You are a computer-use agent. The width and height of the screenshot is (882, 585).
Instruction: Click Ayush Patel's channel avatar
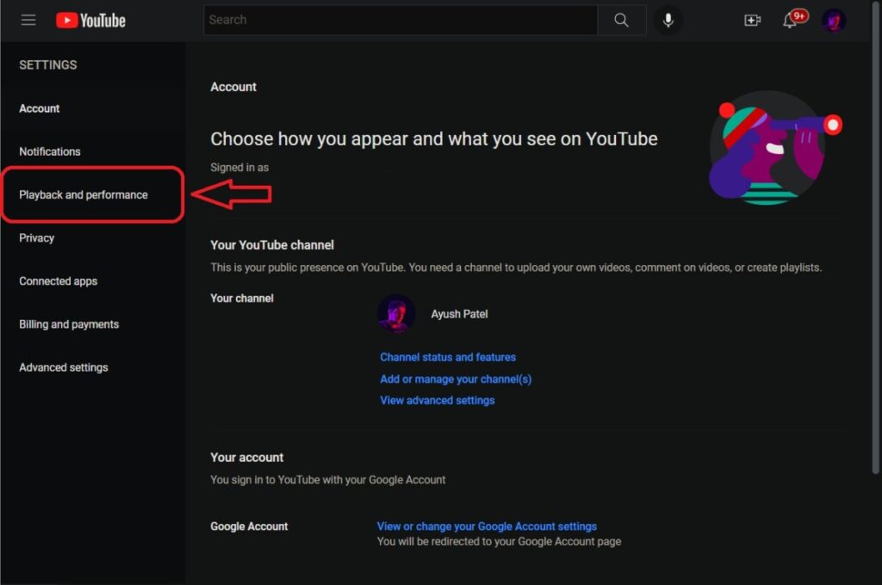coord(396,314)
